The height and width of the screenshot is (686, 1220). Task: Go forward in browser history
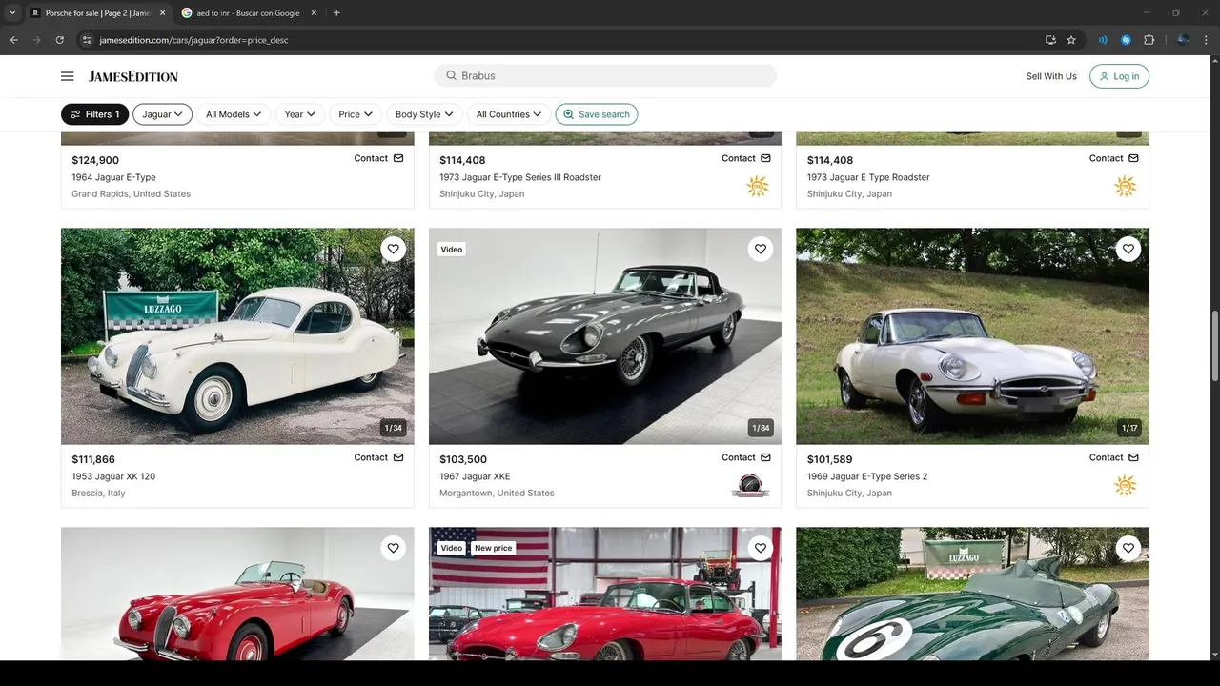37,40
